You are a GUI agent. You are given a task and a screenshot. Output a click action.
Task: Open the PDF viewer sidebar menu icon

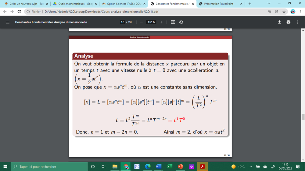coord(8,22)
